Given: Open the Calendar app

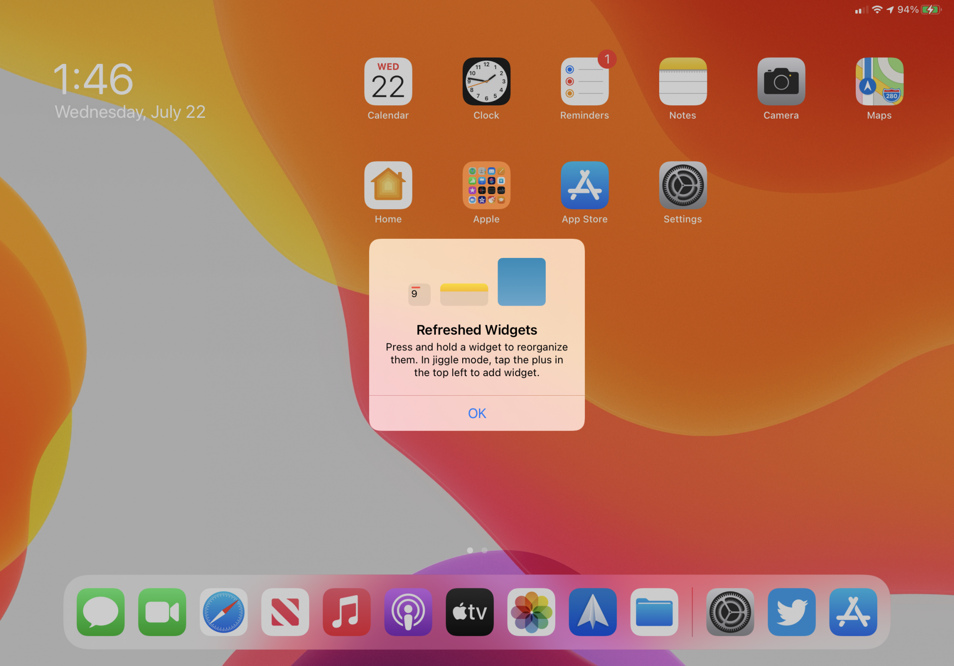Looking at the screenshot, I should point(388,82).
